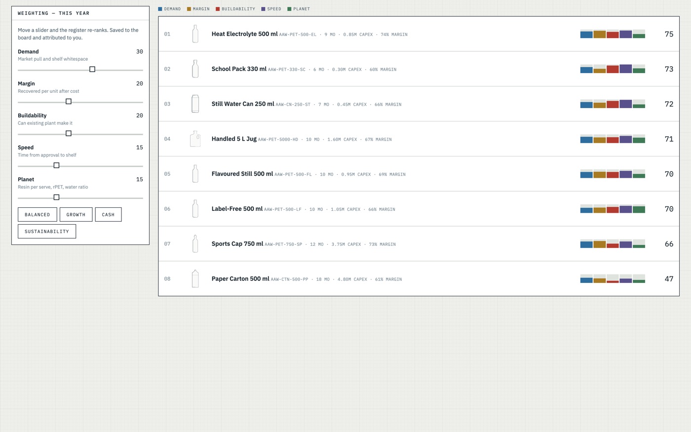Click the blue Demand legend swatch
The height and width of the screenshot is (432, 691).
(x=160, y=9)
